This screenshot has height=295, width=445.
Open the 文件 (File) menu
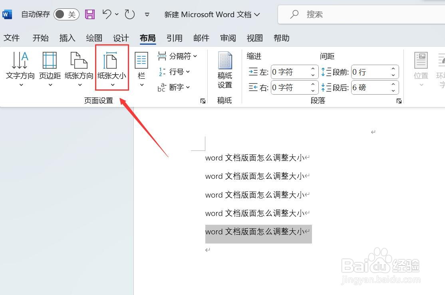(x=12, y=38)
